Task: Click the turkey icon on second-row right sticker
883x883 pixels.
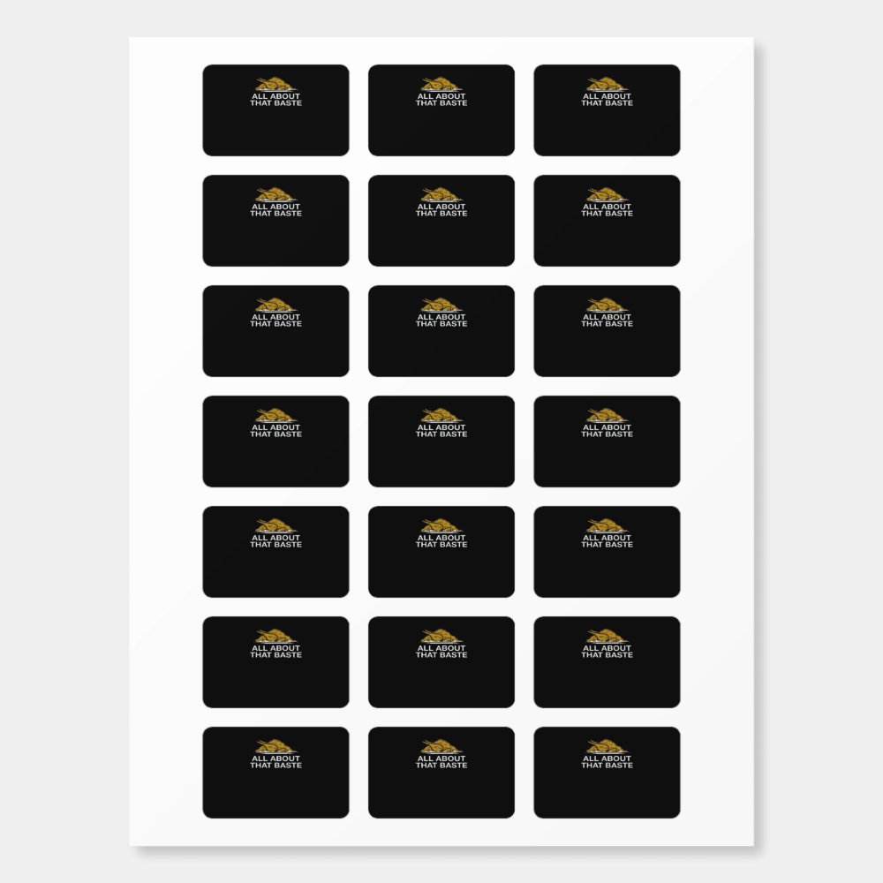Action: [x=607, y=194]
